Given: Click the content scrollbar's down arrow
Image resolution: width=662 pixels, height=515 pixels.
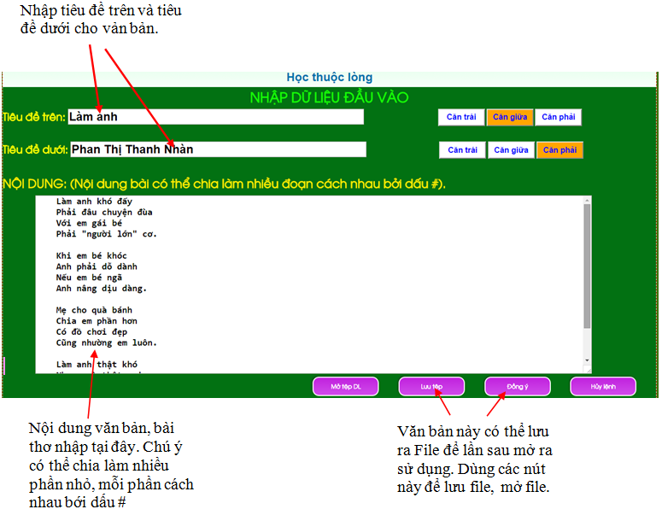Looking at the screenshot, I should [x=587, y=360].
